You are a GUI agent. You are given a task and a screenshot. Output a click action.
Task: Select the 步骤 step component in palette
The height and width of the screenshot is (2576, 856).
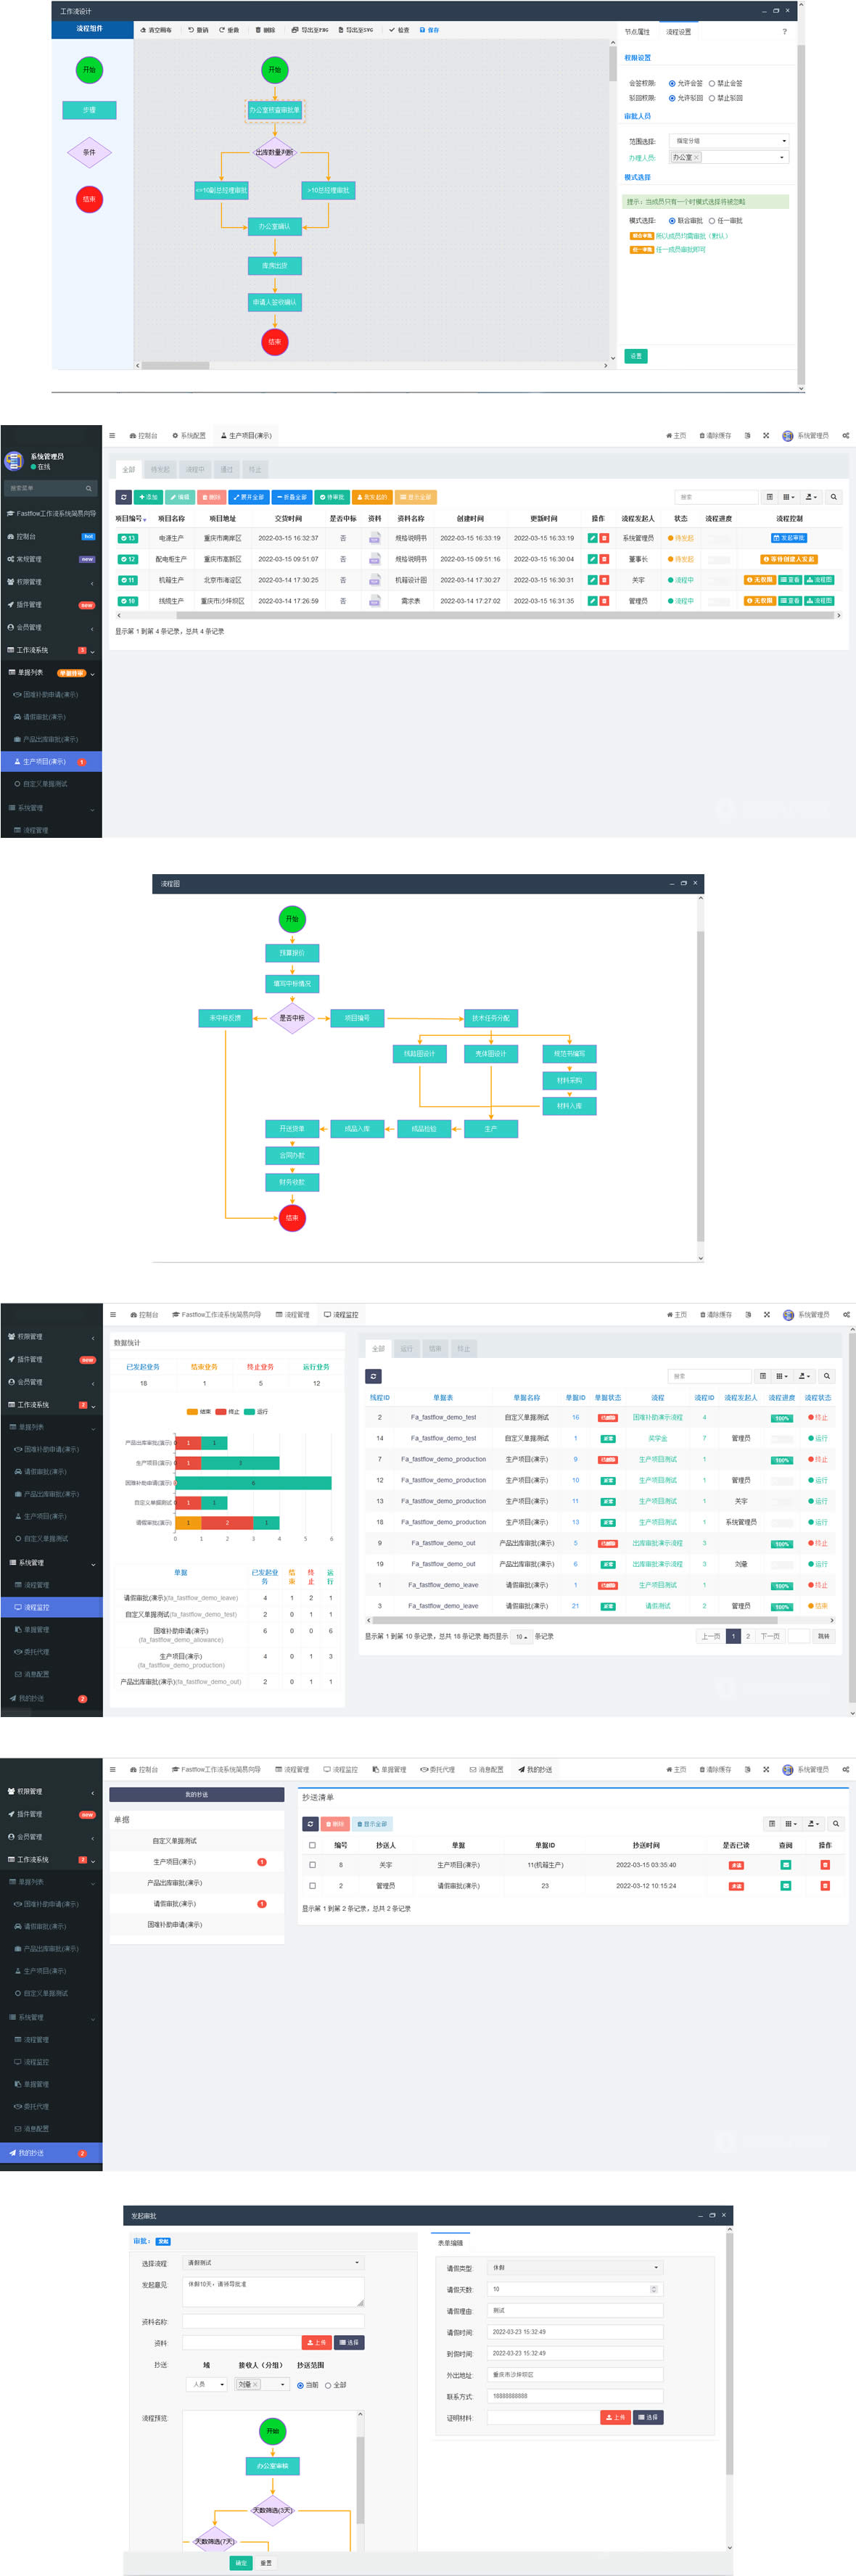pos(89,110)
